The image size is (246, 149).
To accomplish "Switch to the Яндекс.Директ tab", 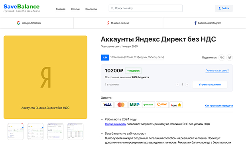I will [118, 23].
